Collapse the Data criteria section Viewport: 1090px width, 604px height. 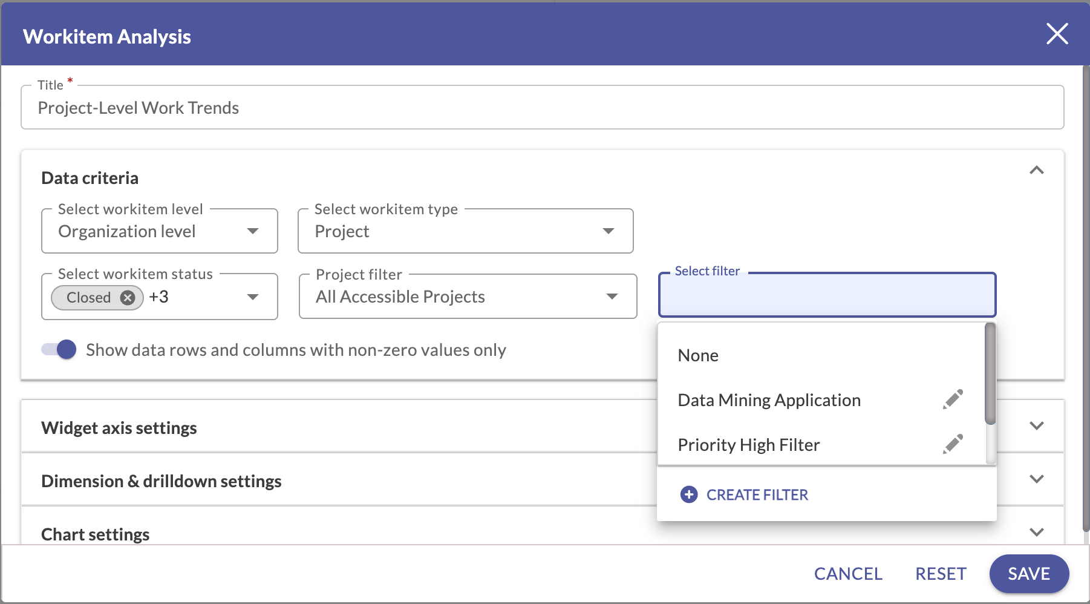click(1037, 170)
